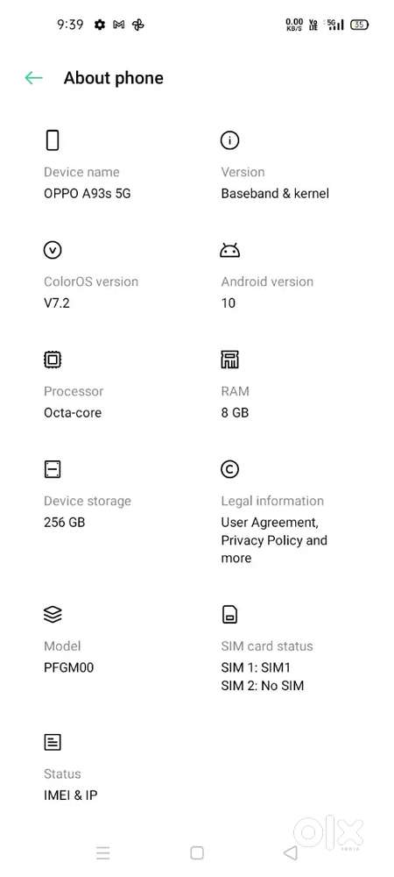The height and width of the screenshot is (877, 394).
Task: Open User Agreement, Privacy Policy and more
Action: [x=273, y=540]
